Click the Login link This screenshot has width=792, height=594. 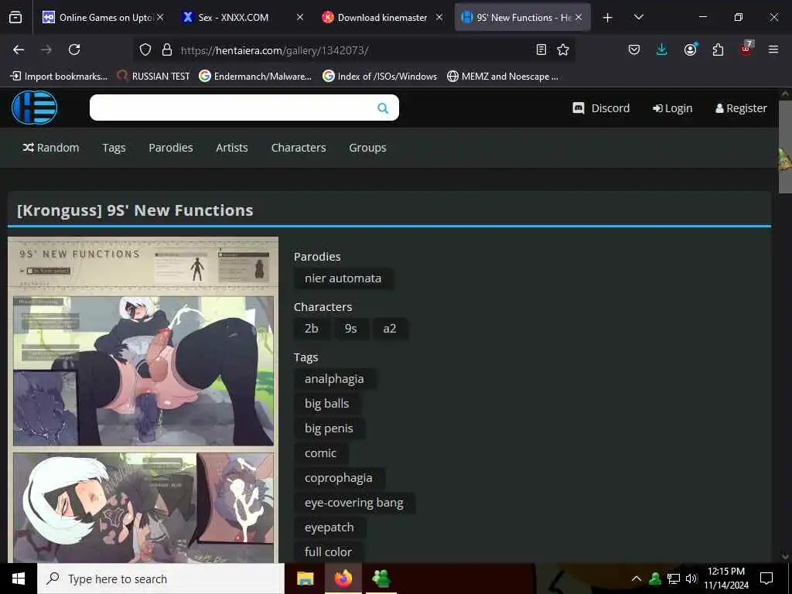pos(672,108)
